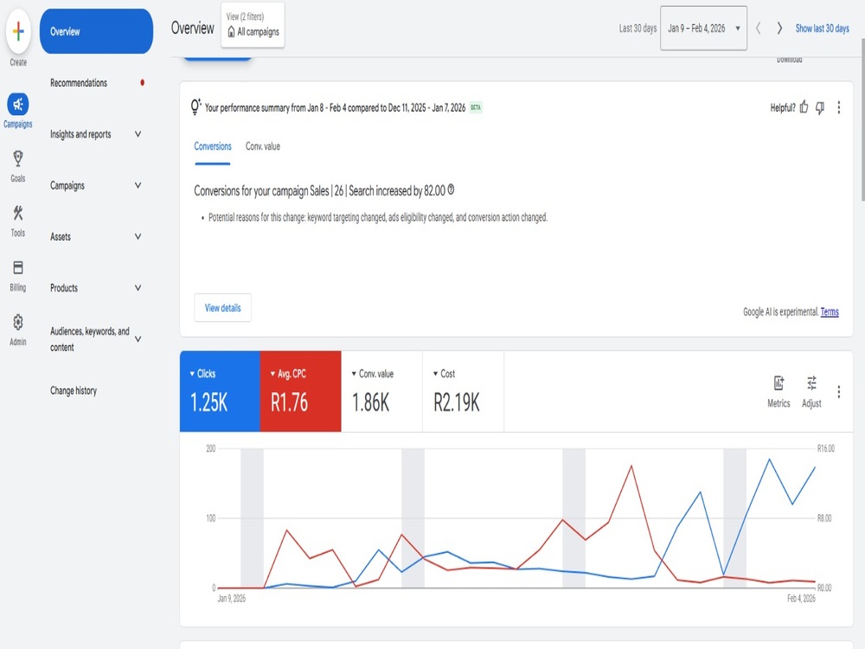Screen dimensions: 865x649
Task: Open Change history in the sidebar
Action: [74, 391]
